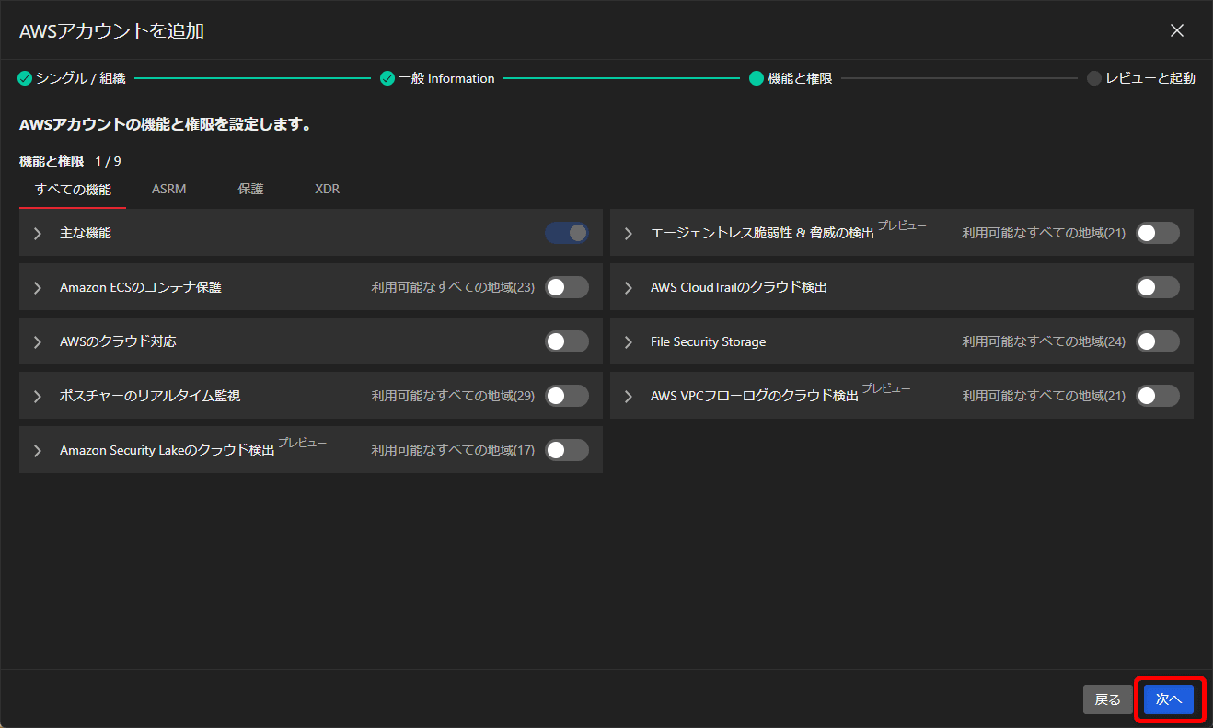Click heading AWSアカウントの機能と権限を設定します。
Screen dimensions: 1213x728
(165, 124)
